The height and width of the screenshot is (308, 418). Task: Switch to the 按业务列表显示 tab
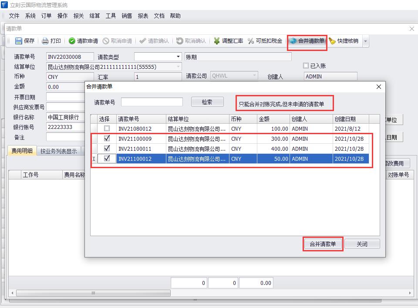tap(58, 151)
